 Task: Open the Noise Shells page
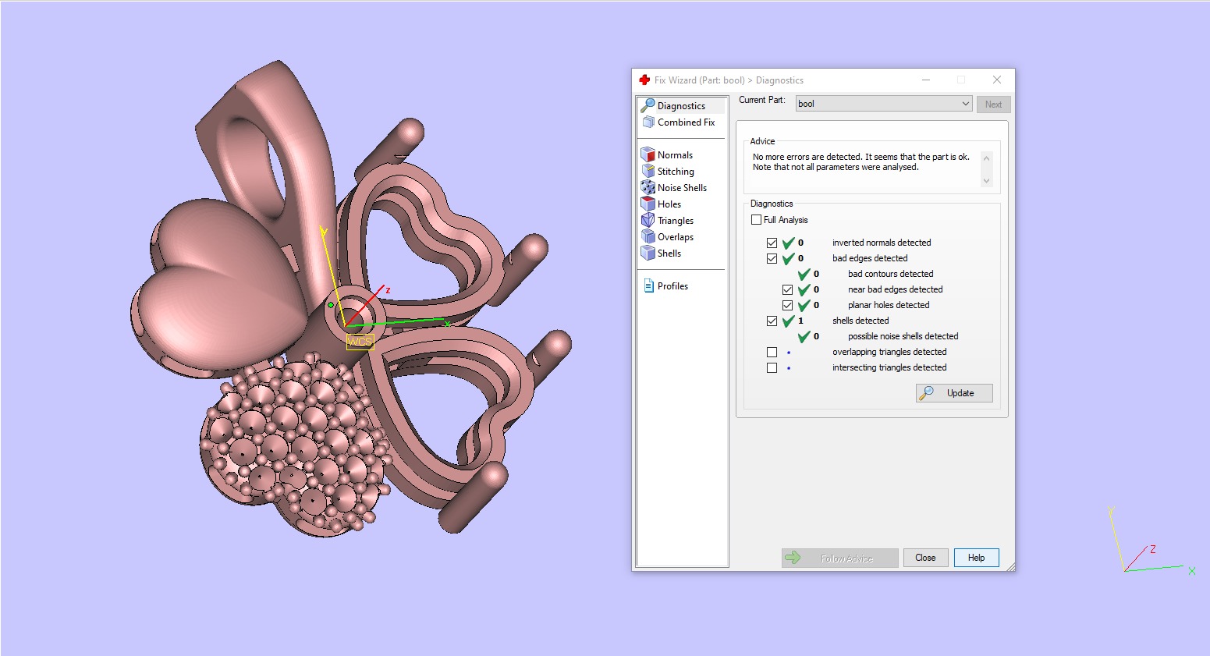682,187
